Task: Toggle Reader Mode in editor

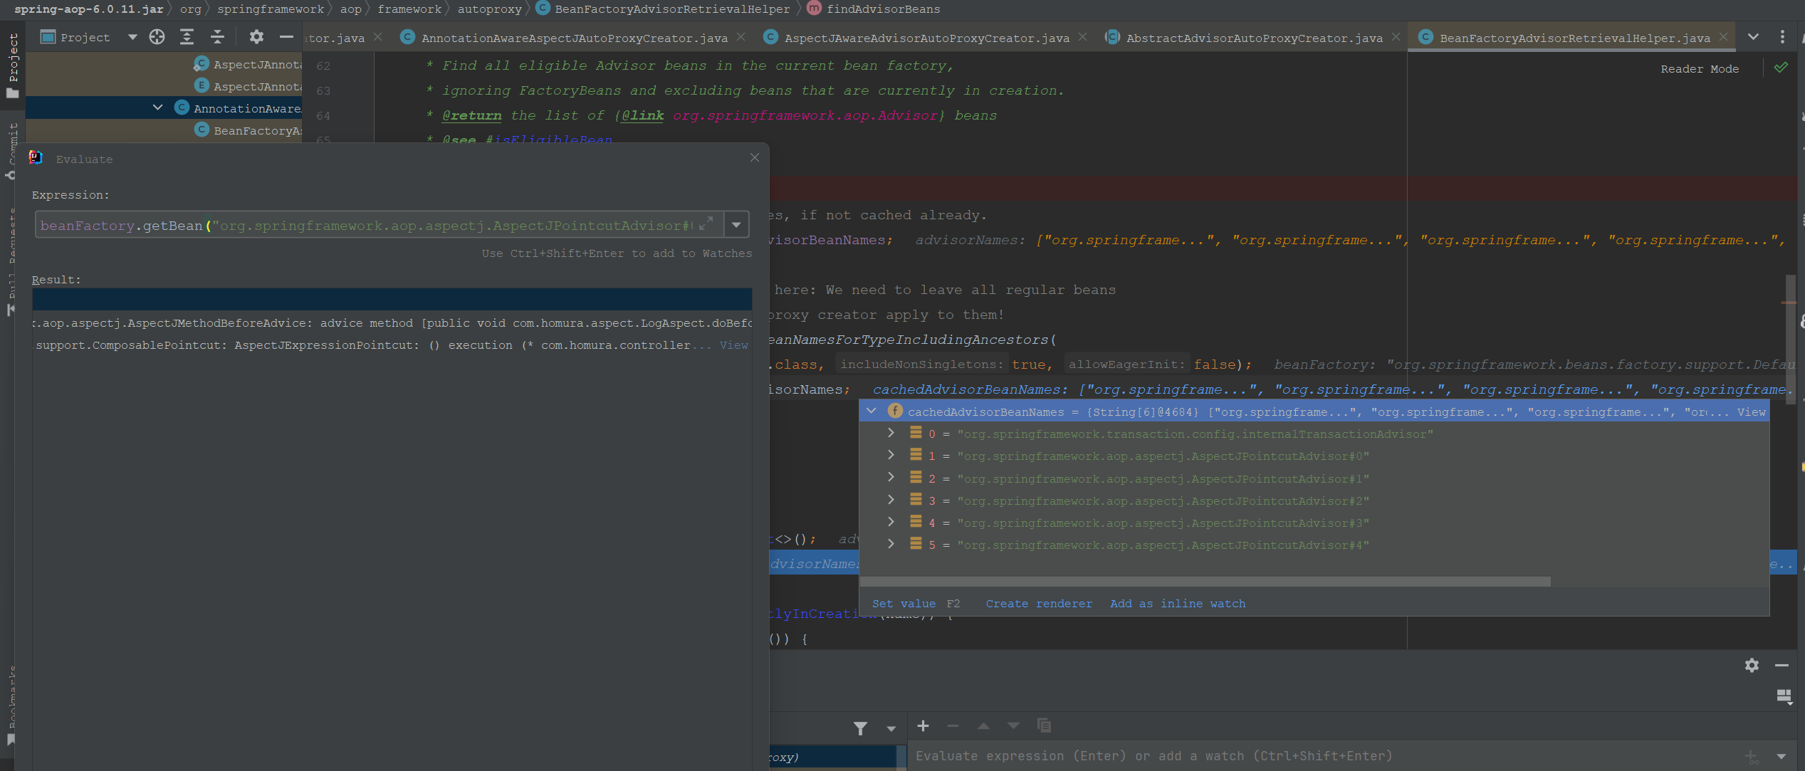Action: click(x=1699, y=69)
